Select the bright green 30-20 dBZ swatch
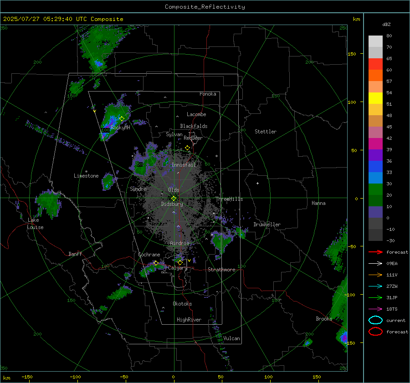Viewport: 410px width, 383px height. tap(375, 189)
